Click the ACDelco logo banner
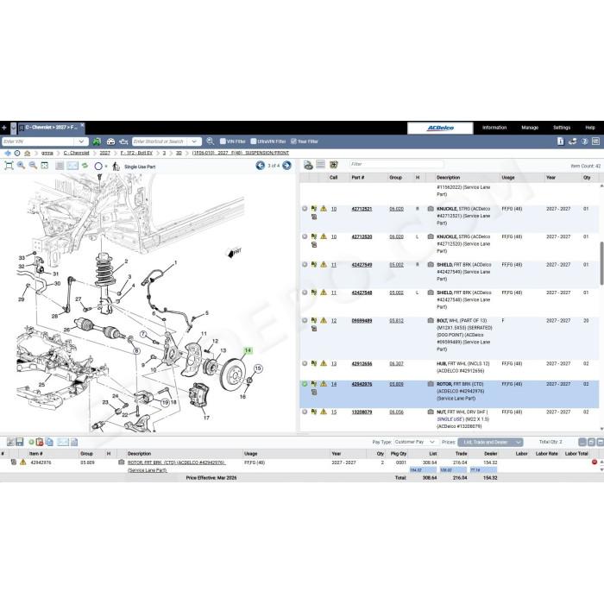 tap(440, 128)
